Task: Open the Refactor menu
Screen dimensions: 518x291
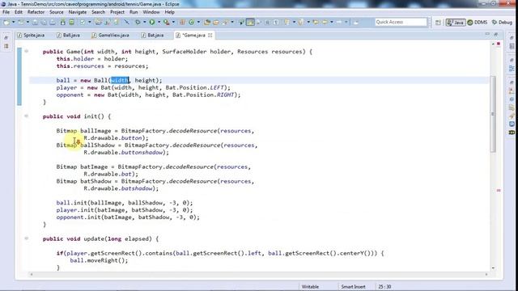Action: [36, 12]
